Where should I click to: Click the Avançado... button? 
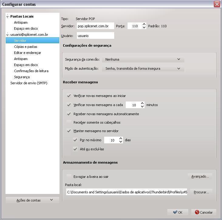point(200,176)
